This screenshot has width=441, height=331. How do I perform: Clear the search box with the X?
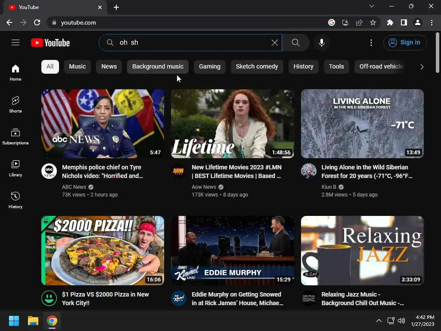[x=274, y=43]
